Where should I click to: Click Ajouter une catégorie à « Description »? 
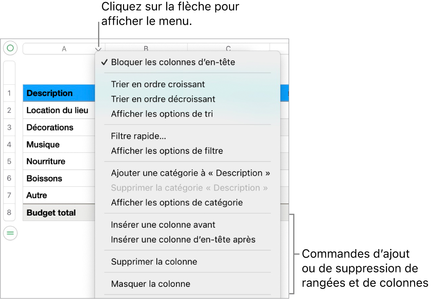[190, 173]
